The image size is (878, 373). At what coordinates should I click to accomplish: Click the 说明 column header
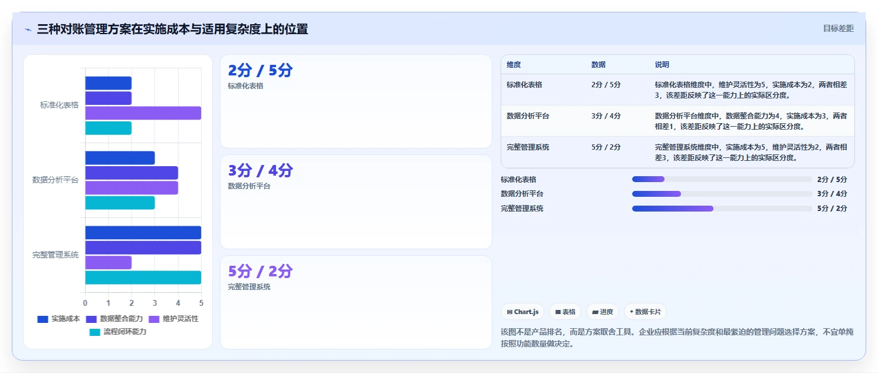(x=662, y=65)
